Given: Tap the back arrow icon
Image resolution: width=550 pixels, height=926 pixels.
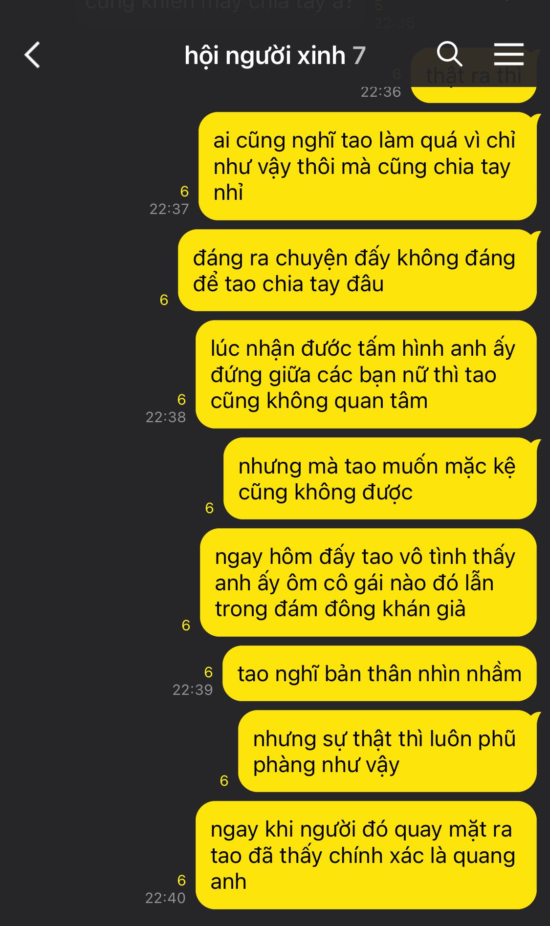Looking at the screenshot, I should pos(32,55).
